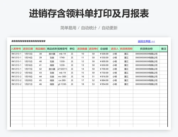Click the 1月16日 date cell

pyautogui.click(x=28, y=65)
